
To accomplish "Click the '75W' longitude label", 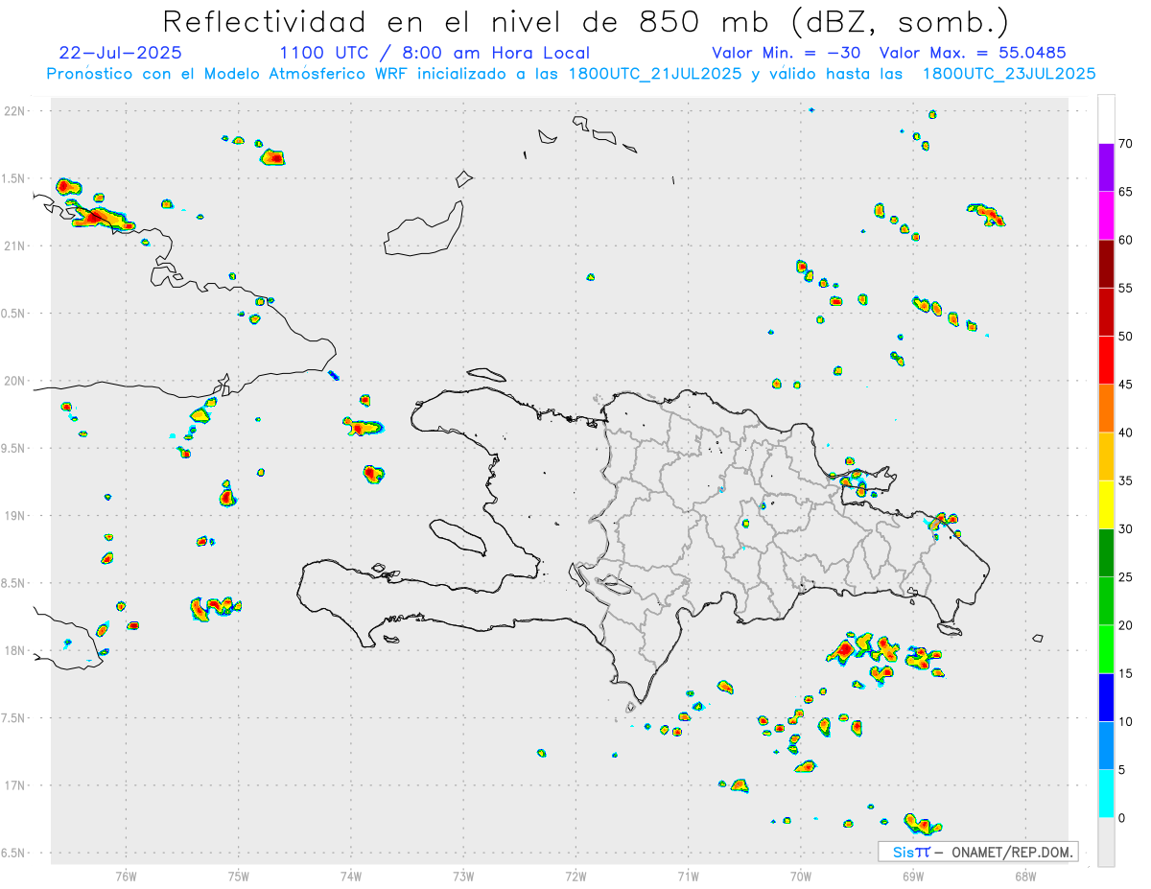I will click(x=238, y=876).
